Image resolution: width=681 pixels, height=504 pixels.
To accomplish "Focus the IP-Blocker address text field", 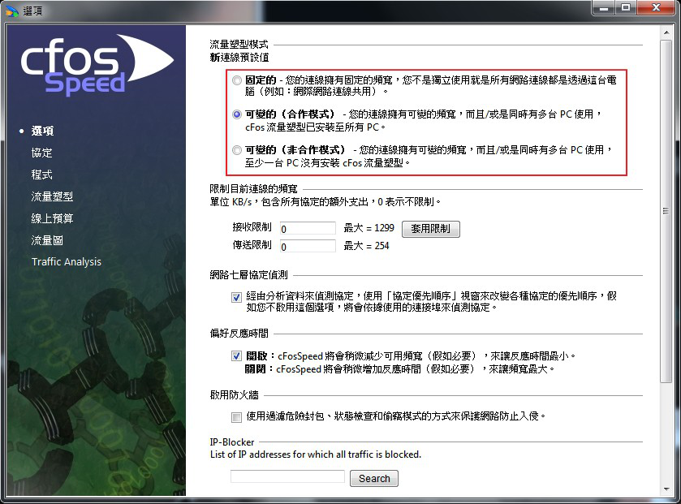I will point(287,476).
